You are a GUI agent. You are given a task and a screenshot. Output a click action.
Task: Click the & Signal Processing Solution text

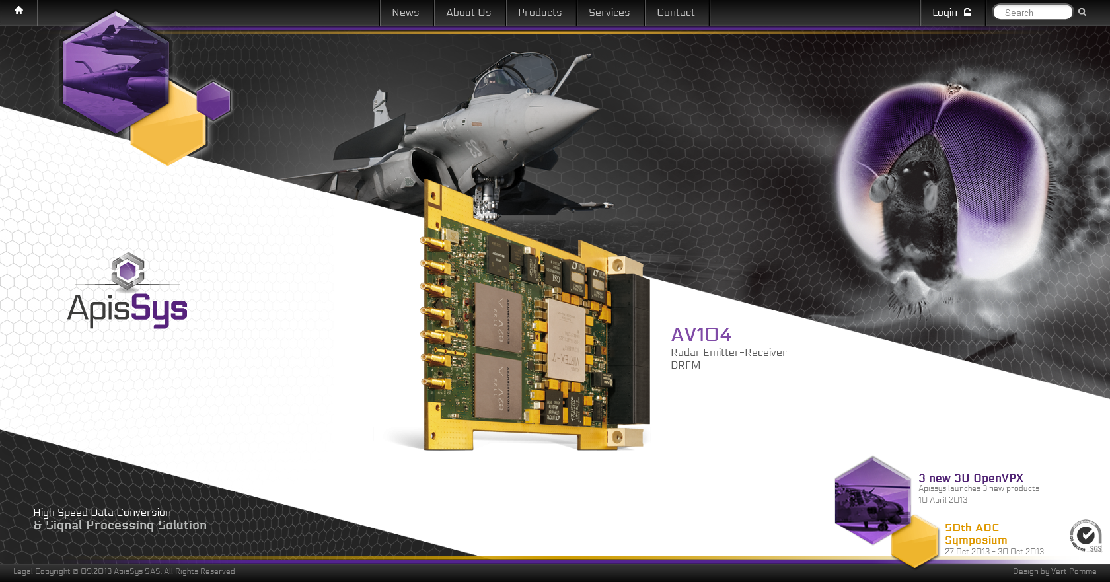pos(120,526)
